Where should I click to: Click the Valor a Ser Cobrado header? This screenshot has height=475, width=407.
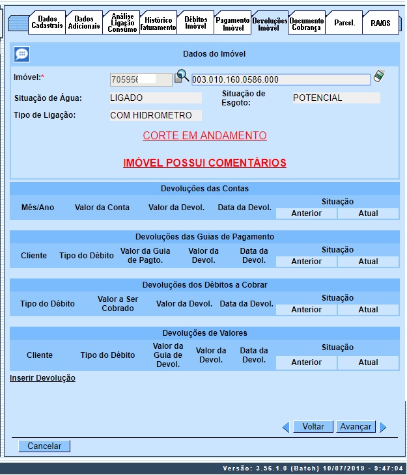click(x=118, y=303)
